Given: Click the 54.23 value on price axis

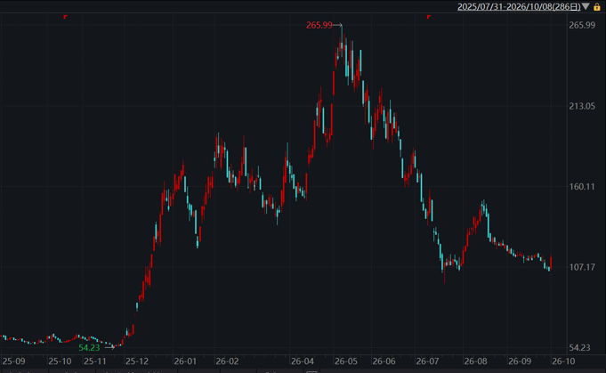Looking at the screenshot, I should (579, 347).
